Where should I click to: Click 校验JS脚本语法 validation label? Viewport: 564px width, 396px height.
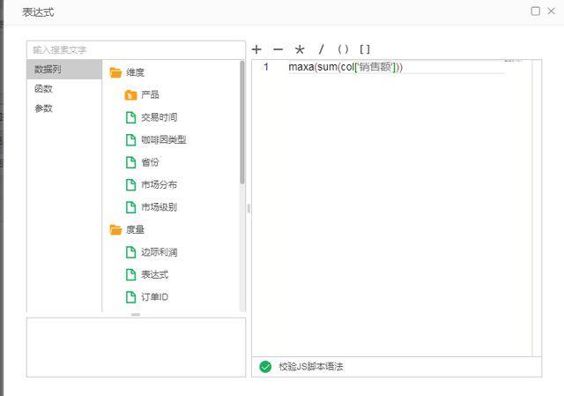point(311,367)
